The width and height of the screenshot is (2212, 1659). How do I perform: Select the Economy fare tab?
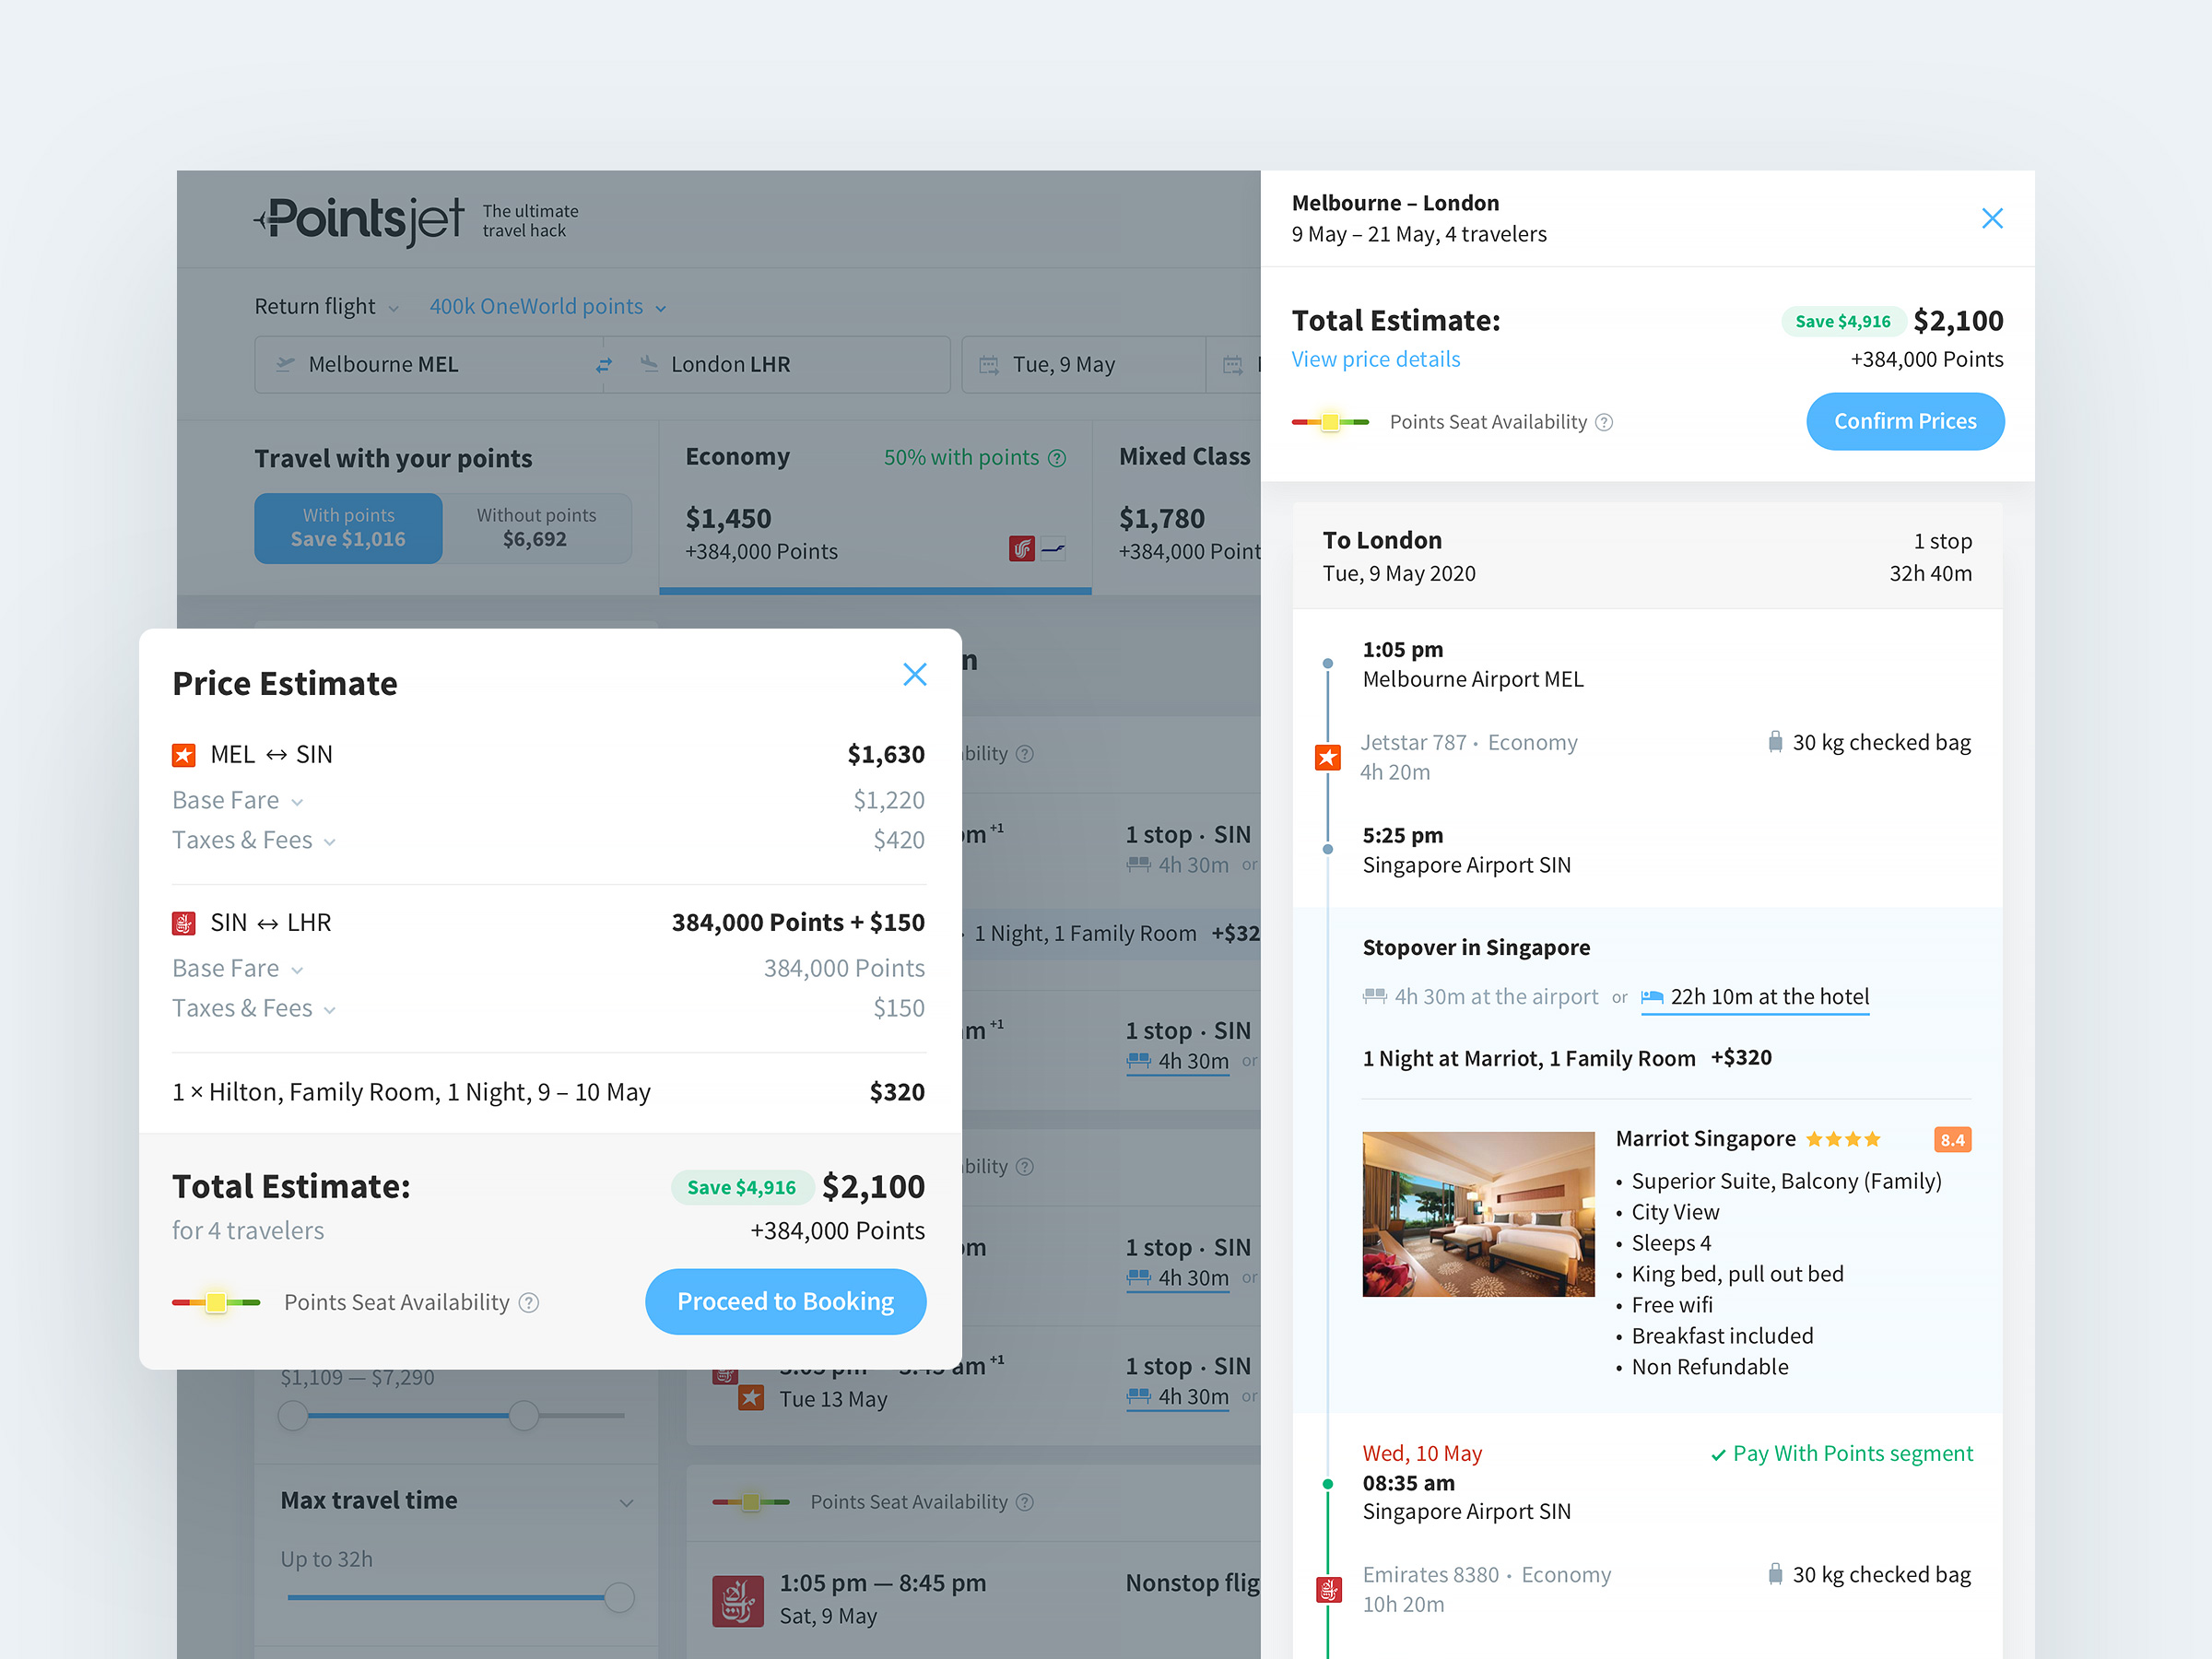(875, 506)
